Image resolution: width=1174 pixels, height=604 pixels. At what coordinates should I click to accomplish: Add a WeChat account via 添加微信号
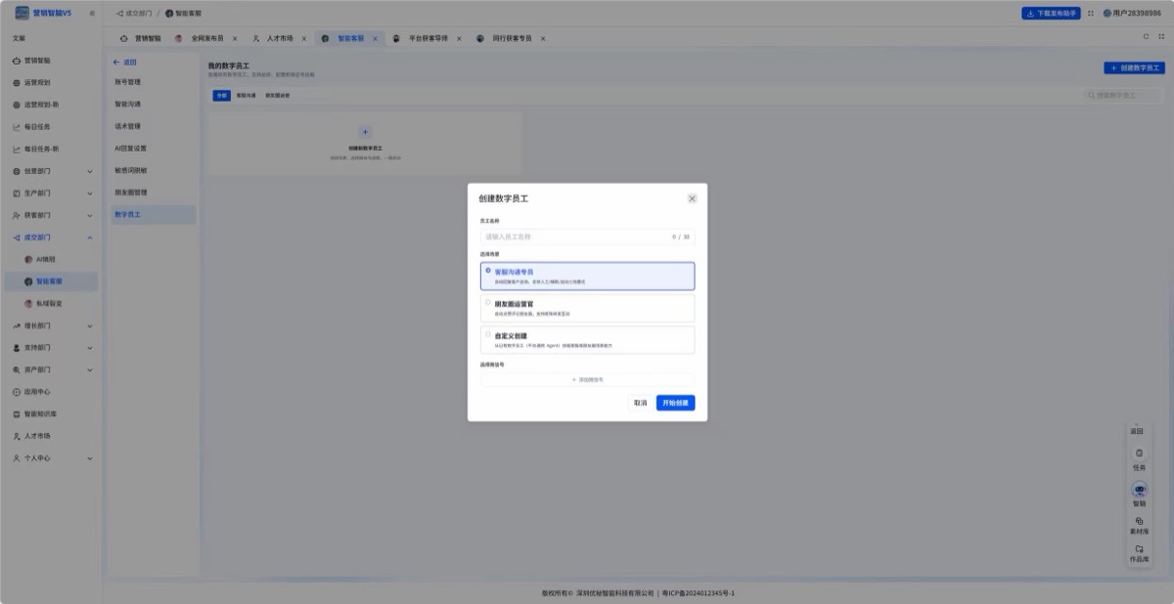pyautogui.click(x=587, y=379)
